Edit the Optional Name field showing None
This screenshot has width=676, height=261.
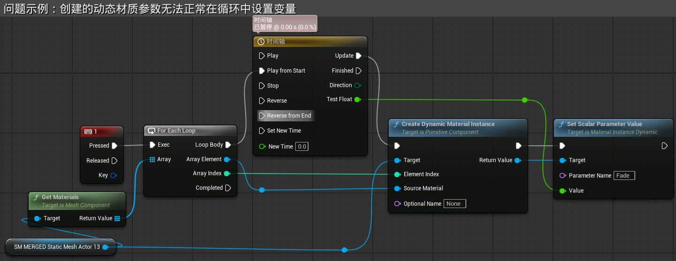pyautogui.click(x=454, y=204)
